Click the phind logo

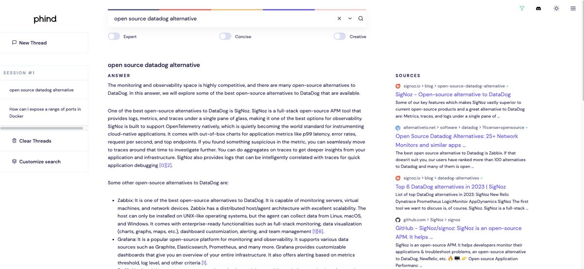click(45, 19)
